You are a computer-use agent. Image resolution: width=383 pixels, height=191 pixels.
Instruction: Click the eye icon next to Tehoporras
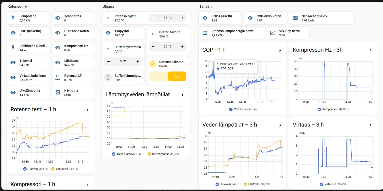point(58,18)
